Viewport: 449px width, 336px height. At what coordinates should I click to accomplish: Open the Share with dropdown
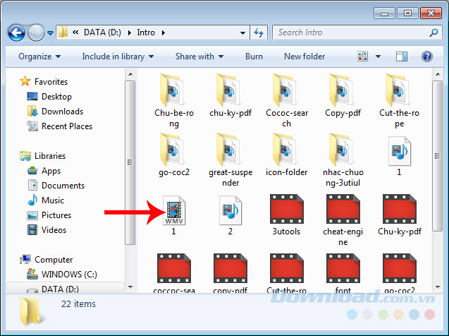[199, 56]
